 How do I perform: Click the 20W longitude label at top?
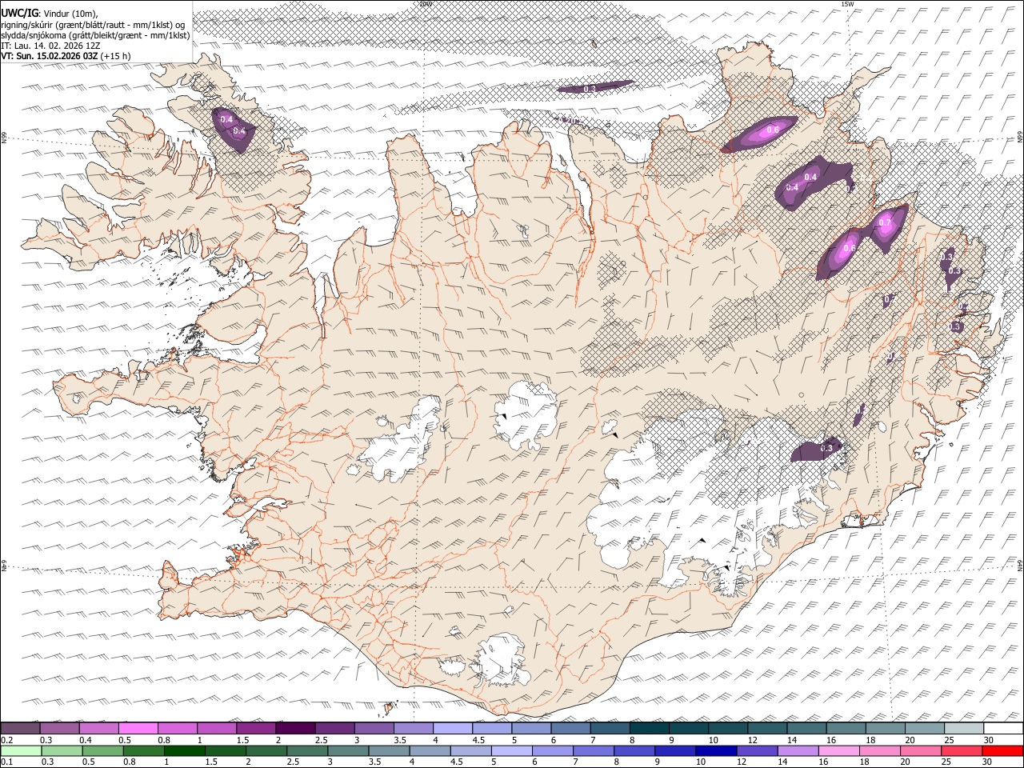point(425,4)
